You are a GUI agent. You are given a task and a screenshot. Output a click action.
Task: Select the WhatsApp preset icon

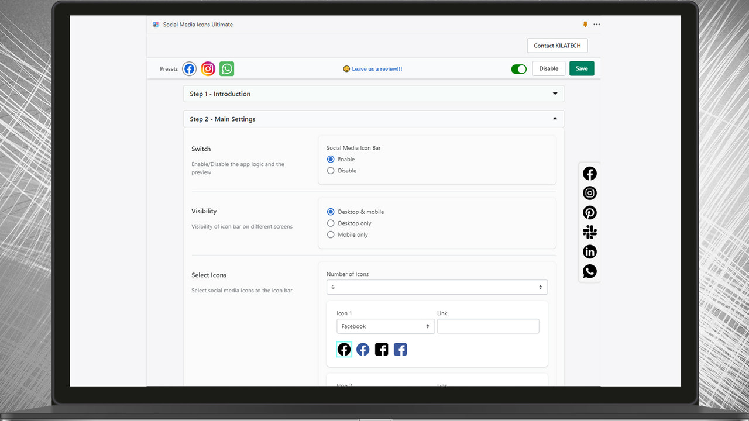click(x=226, y=68)
